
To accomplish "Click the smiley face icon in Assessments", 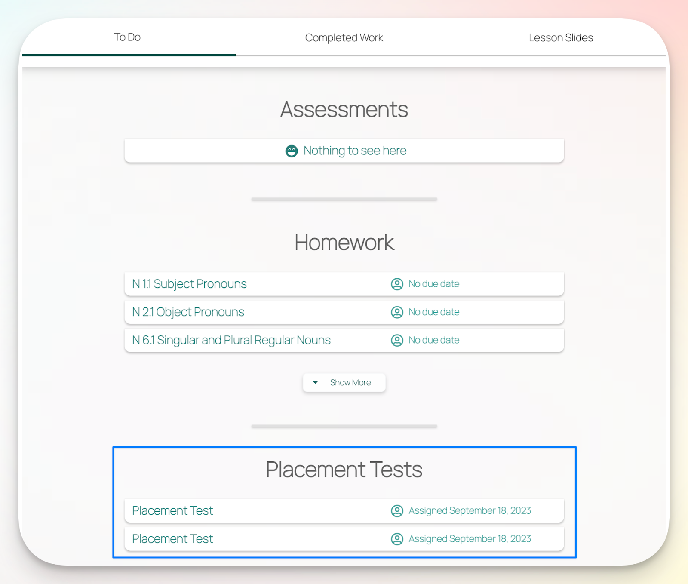I will click(292, 151).
